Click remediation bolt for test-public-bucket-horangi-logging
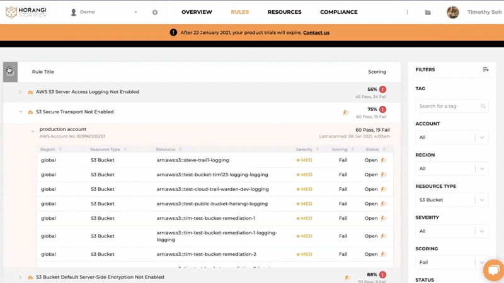The width and height of the screenshot is (504, 283). (384, 204)
